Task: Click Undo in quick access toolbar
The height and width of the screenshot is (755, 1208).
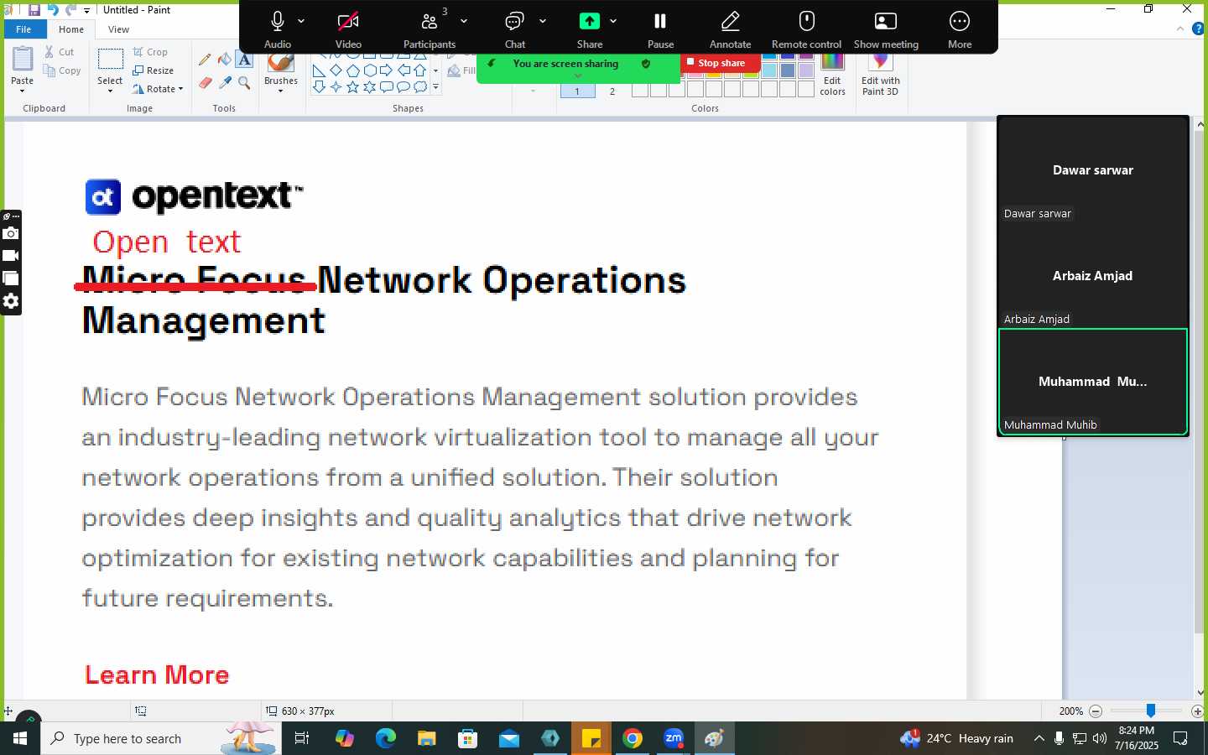Action: tap(53, 10)
